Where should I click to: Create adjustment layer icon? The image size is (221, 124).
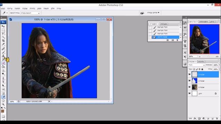click(x=204, y=118)
